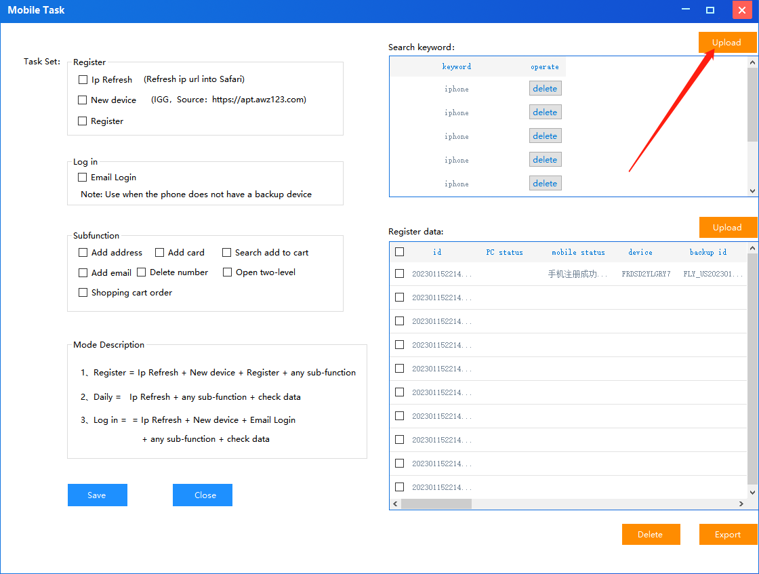Enable Search add to cart

[226, 252]
